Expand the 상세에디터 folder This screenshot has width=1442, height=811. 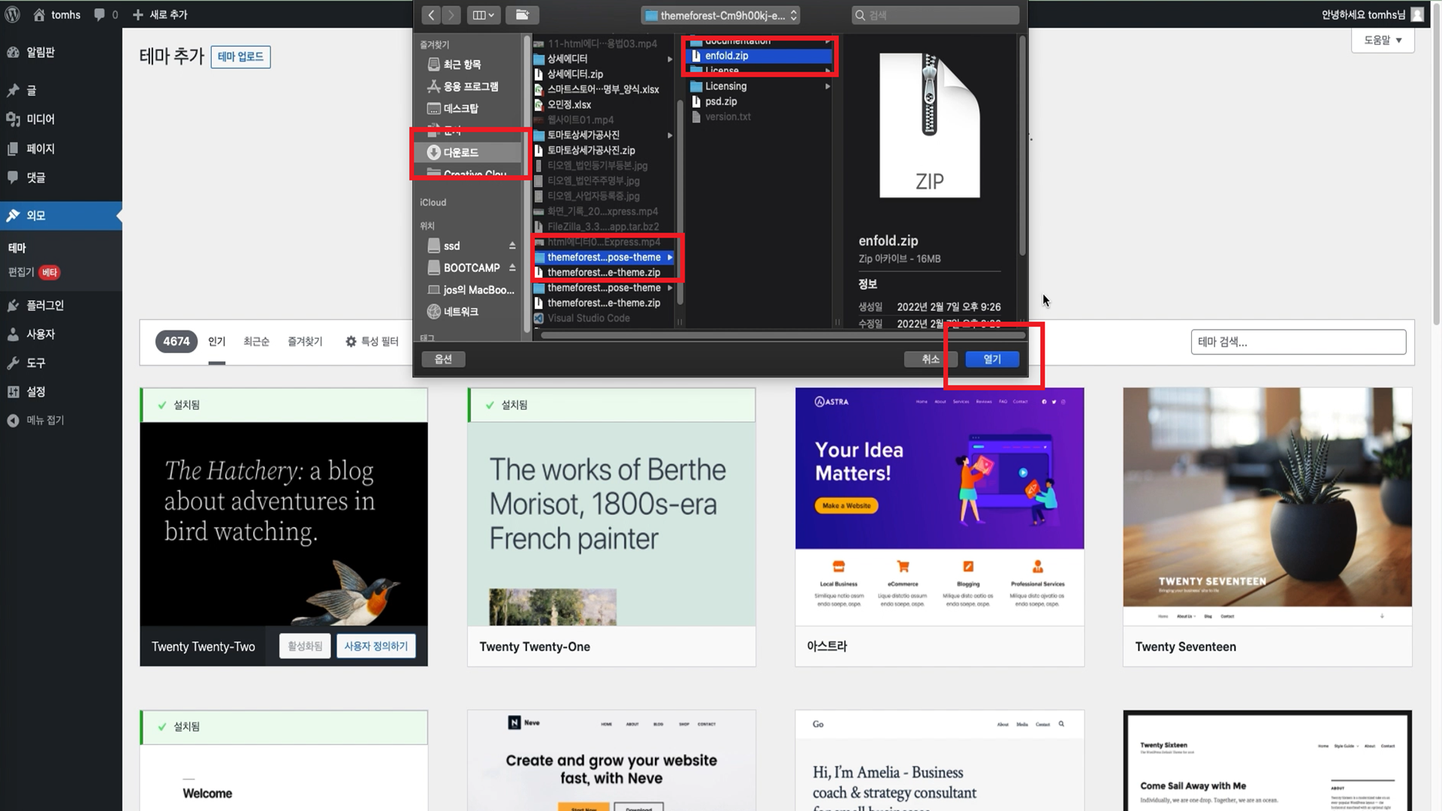[669, 59]
